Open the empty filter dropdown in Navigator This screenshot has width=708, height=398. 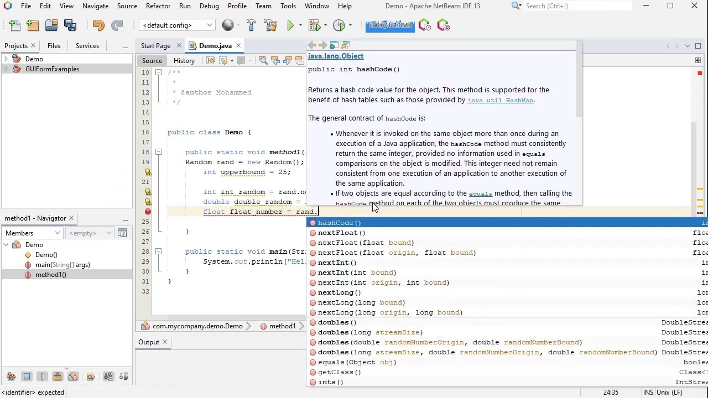coord(90,233)
